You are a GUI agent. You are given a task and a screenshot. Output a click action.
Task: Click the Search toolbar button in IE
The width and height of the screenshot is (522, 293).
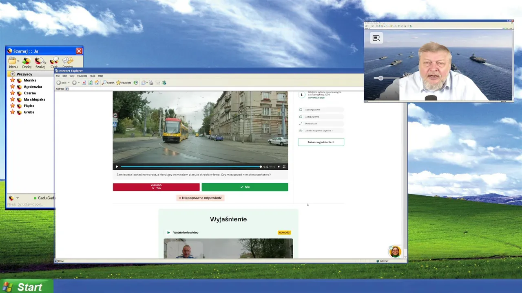pos(108,83)
